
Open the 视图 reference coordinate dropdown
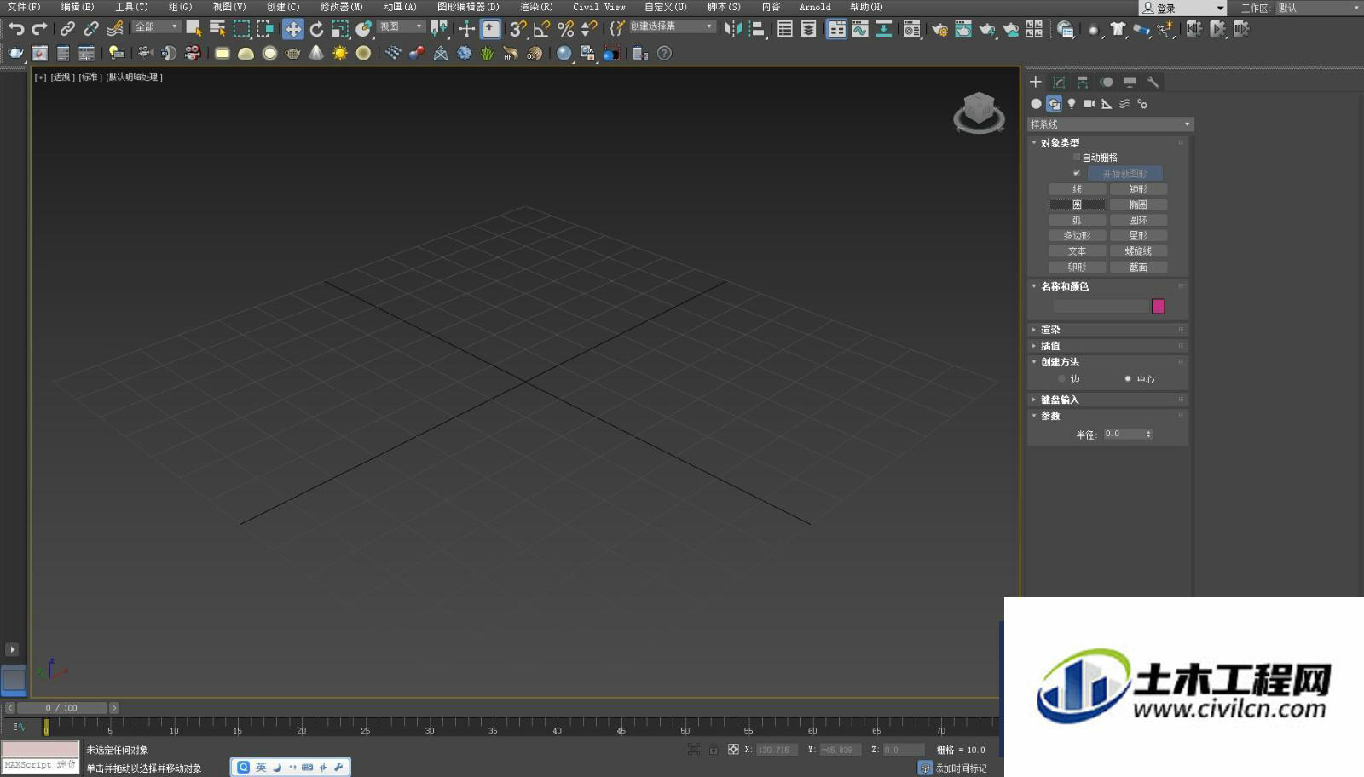(x=402, y=27)
